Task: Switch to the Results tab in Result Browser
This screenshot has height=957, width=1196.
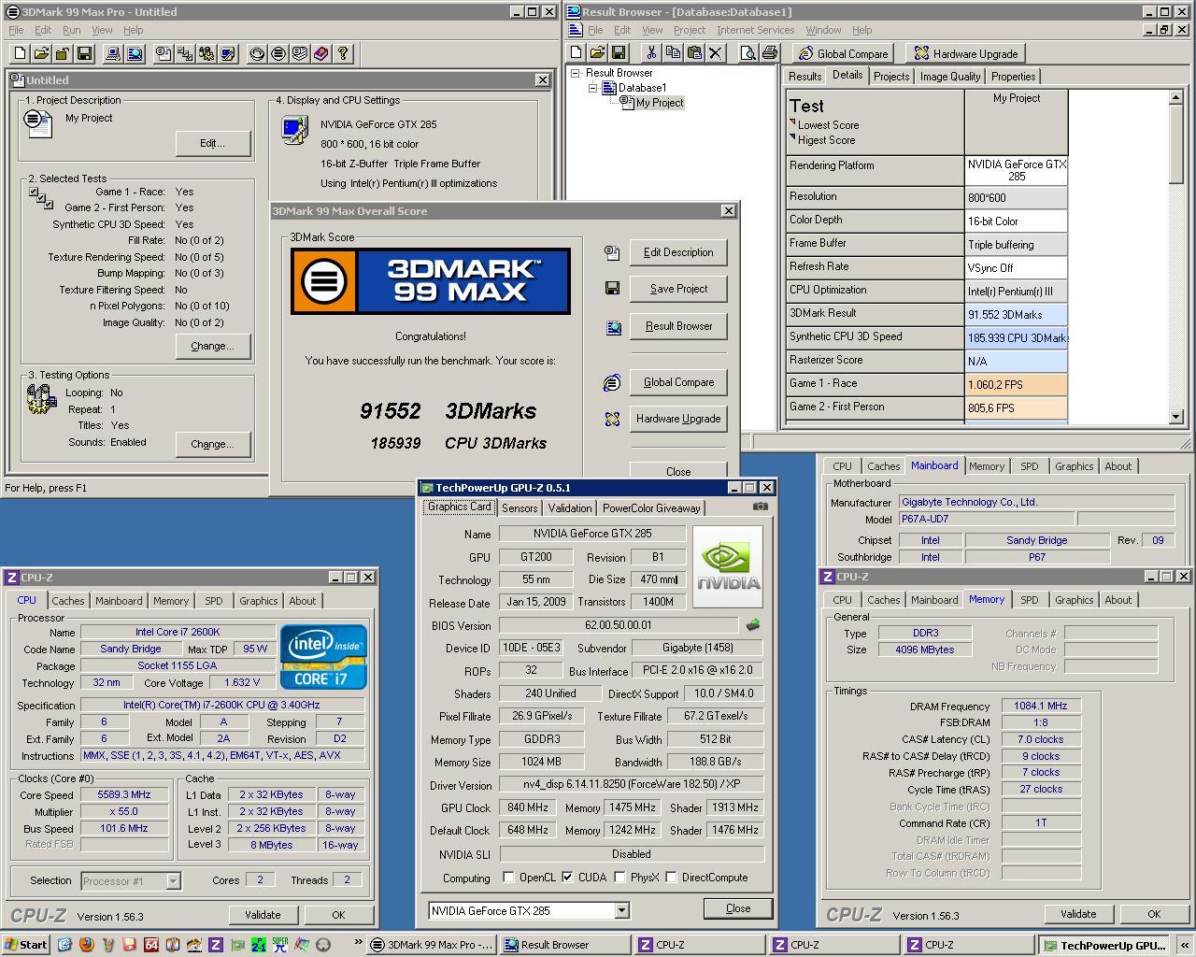Action: pyautogui.click(x=804, y=77)
